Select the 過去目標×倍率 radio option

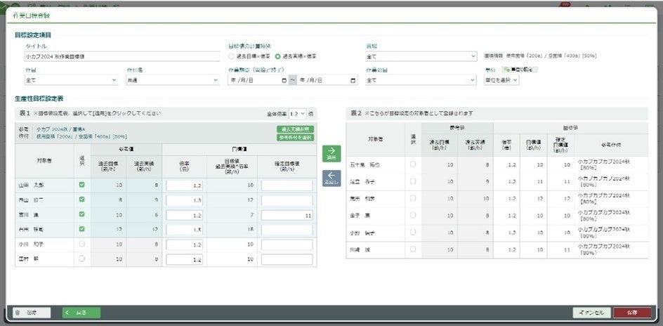click(231, 56)
